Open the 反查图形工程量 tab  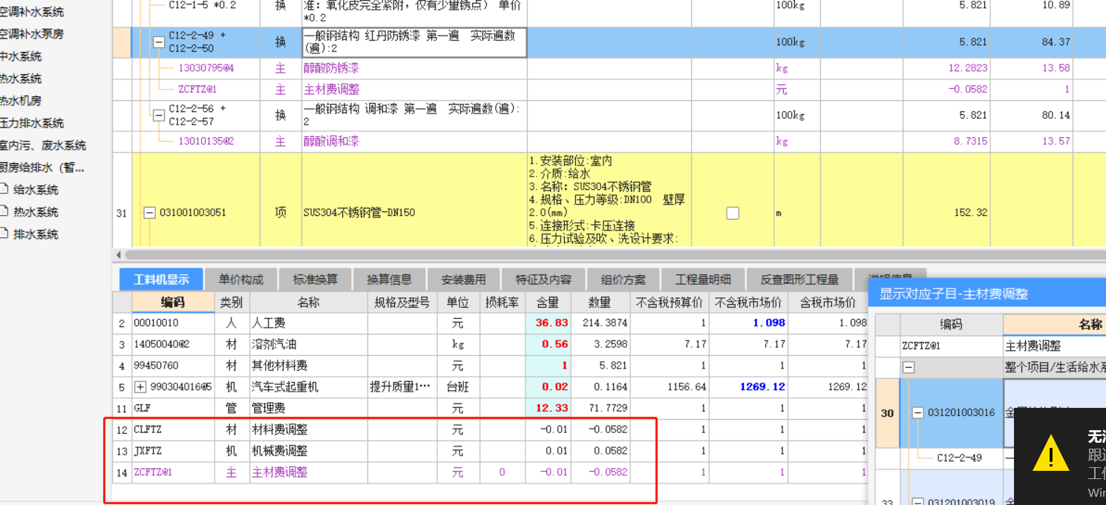point(799,280)
